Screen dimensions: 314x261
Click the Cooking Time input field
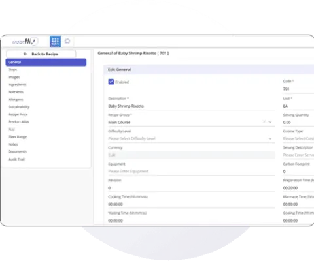click(x=191, y=204)
